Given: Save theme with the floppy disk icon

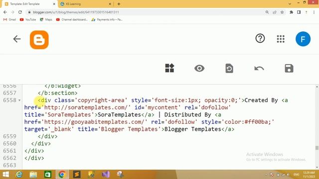Looking at the screenshot, I should click(x=289, y=68).
